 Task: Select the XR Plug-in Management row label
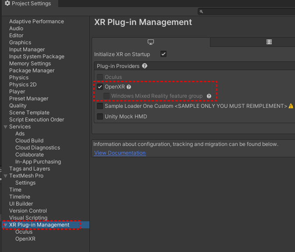coord(39,225)
